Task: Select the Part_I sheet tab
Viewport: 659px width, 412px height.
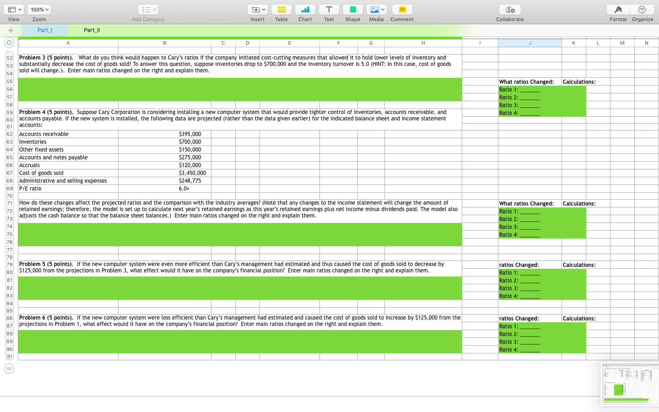Action: point(44,30)
